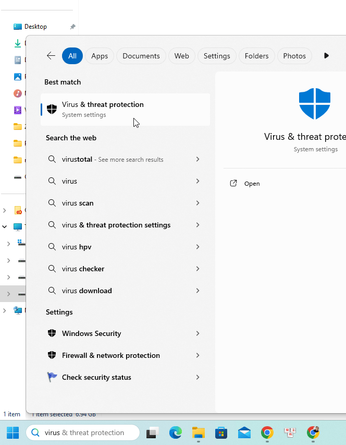Click Pictures icon in Explorer sidebar
The image size is (346, 445).
tap(18, 77)
